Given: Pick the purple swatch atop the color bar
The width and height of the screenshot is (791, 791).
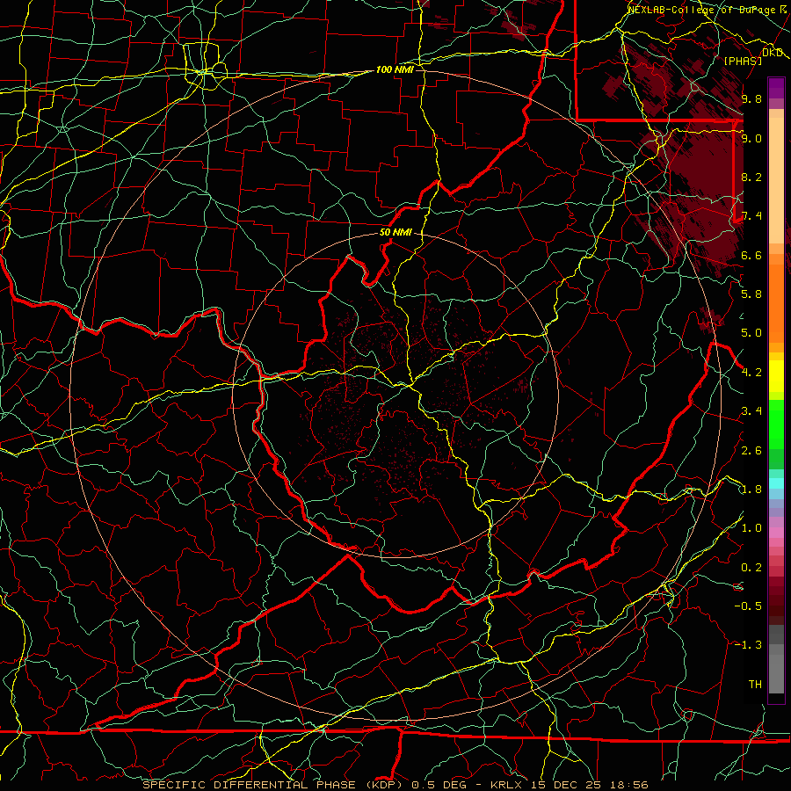Looking at the screenshot, I should [x=776, y=88].
